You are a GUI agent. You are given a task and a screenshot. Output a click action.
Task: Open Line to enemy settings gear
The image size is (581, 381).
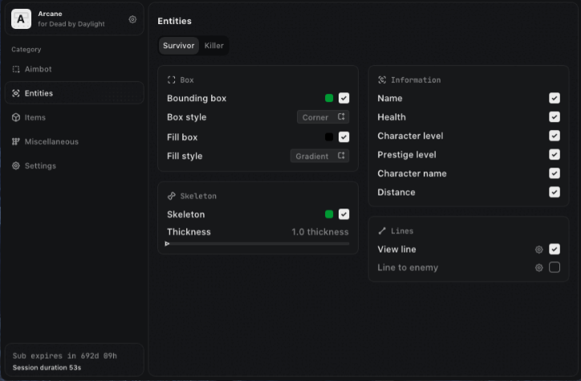[539, 268]
